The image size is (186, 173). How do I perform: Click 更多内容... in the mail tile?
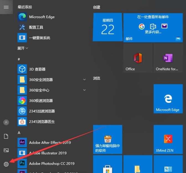tap(153, 32)
